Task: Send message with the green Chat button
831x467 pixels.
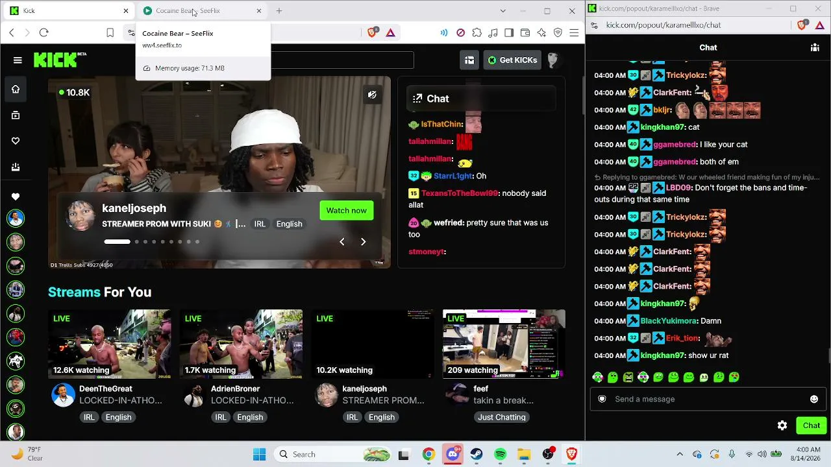Action: [811, 425]
